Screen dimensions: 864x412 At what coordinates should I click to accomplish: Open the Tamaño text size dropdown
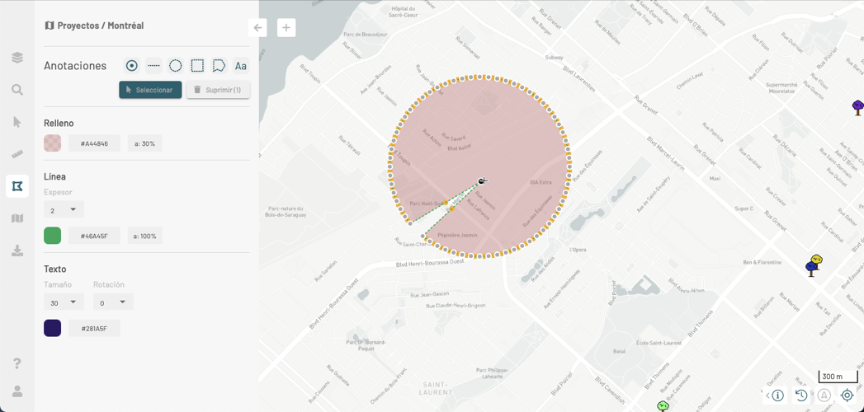[x=64, y=302]
